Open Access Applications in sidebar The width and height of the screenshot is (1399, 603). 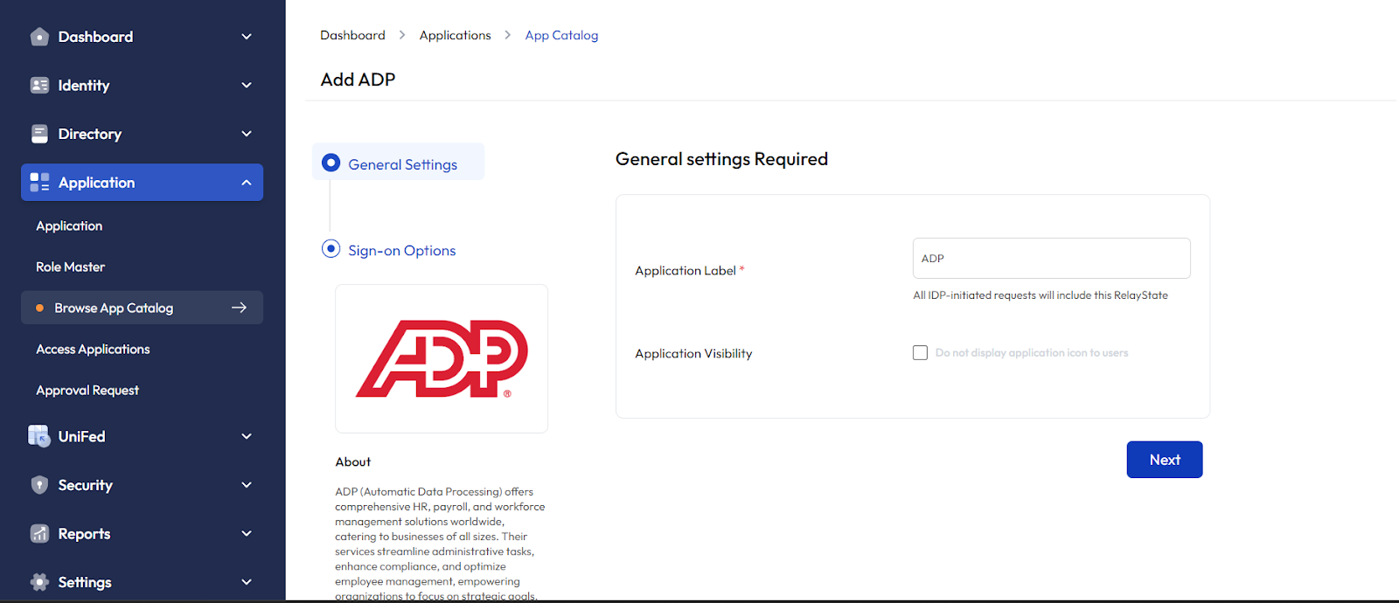pos(93,349)
